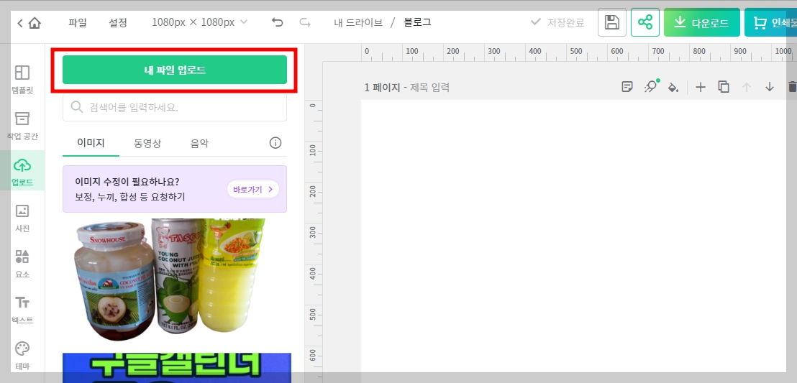Open the share icon button
Image resolution: width=797 pixels, height=383 pixels.
click(x=645, y=22)
